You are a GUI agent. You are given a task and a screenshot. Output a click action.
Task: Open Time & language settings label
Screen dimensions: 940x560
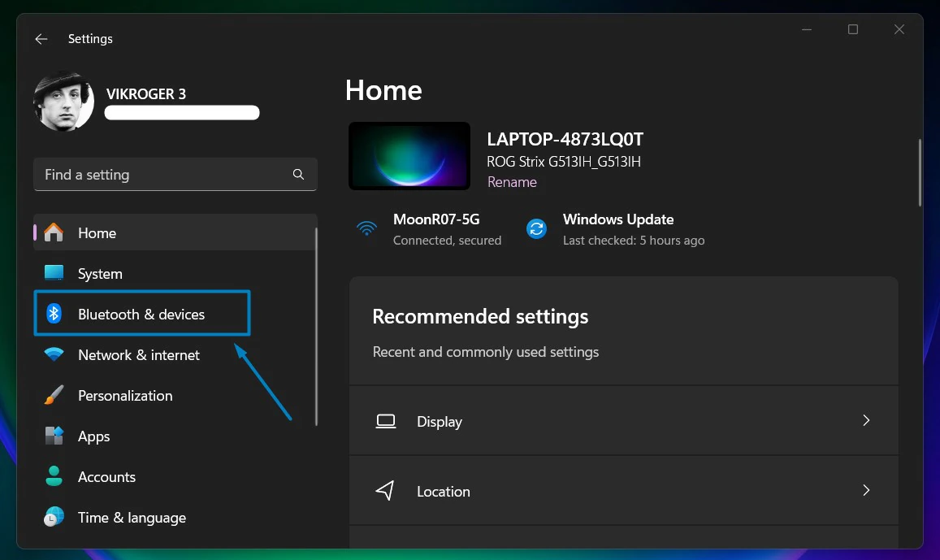(132, 518)
